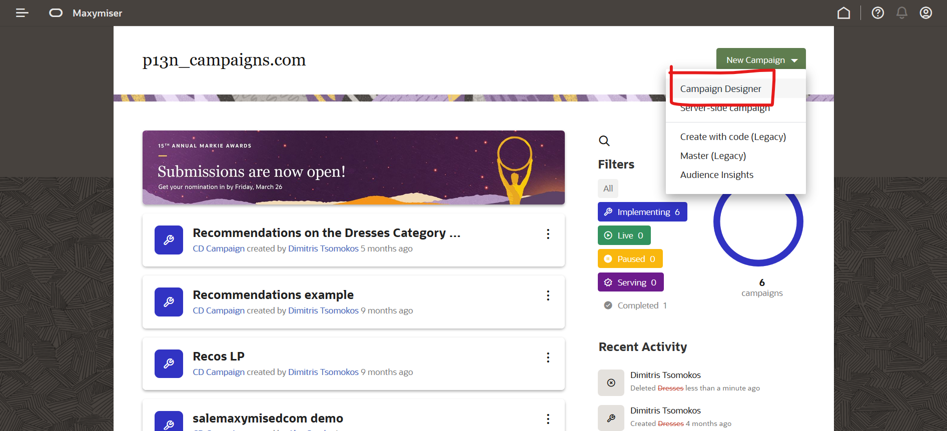Choose Master (Legacy) menu entry

(713, 156)
